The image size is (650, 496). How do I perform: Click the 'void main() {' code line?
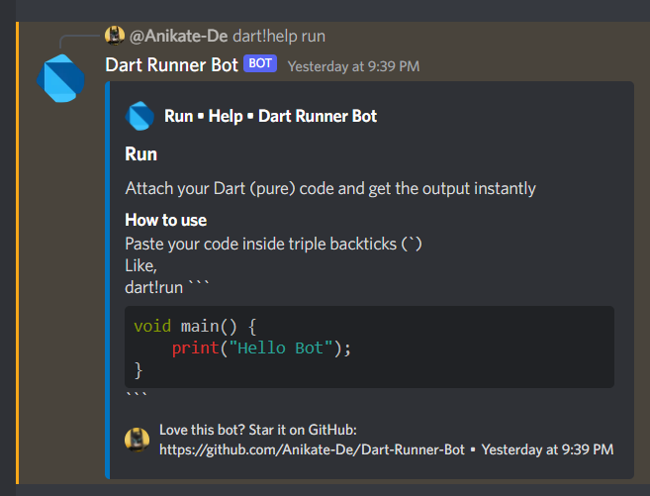tap(195, 327)
